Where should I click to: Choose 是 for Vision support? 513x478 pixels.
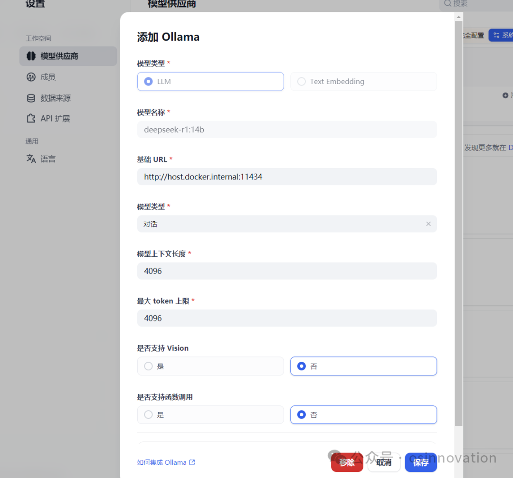tap(210, 366)
